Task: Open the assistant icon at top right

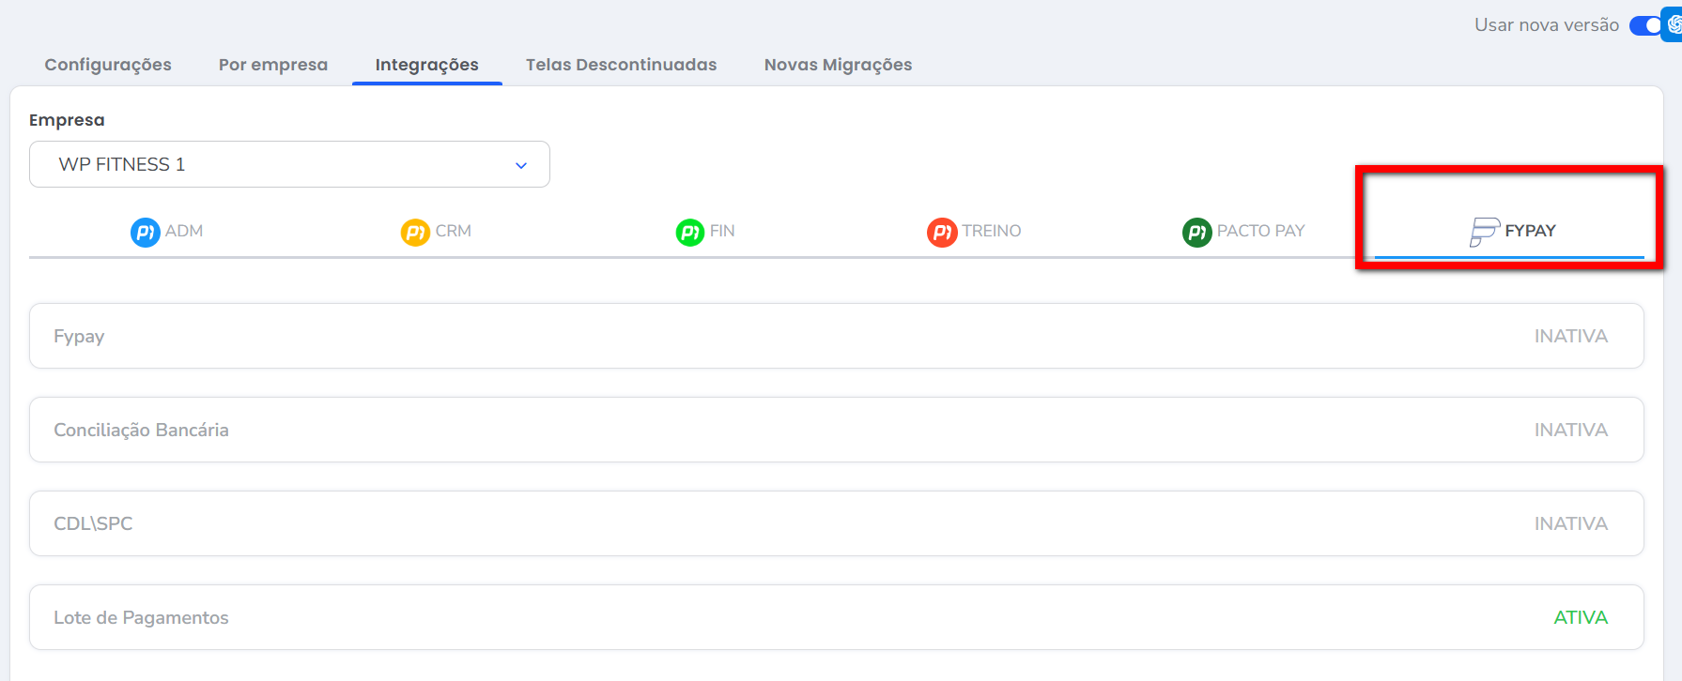Action: 1673,24
